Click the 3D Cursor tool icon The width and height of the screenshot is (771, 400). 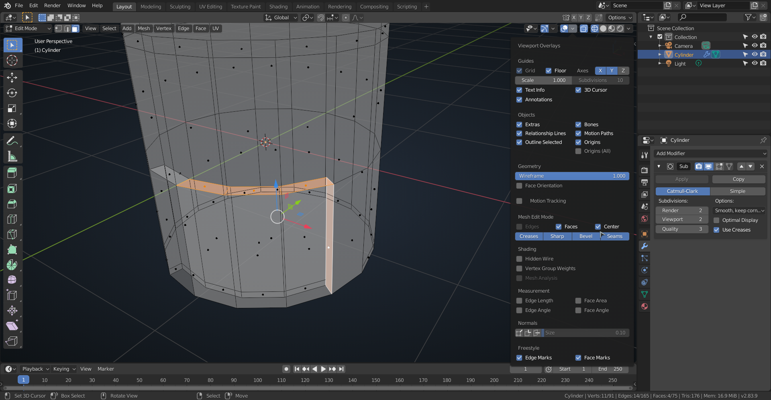[x=12, y=60]
